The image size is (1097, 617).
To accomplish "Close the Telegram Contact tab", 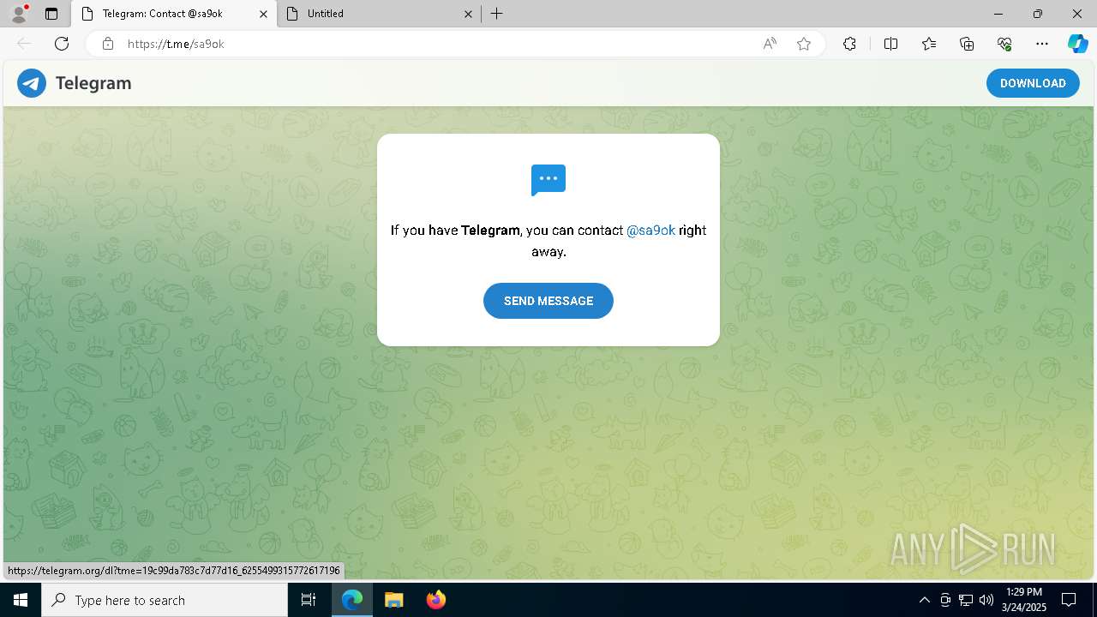I will (264, 14).
